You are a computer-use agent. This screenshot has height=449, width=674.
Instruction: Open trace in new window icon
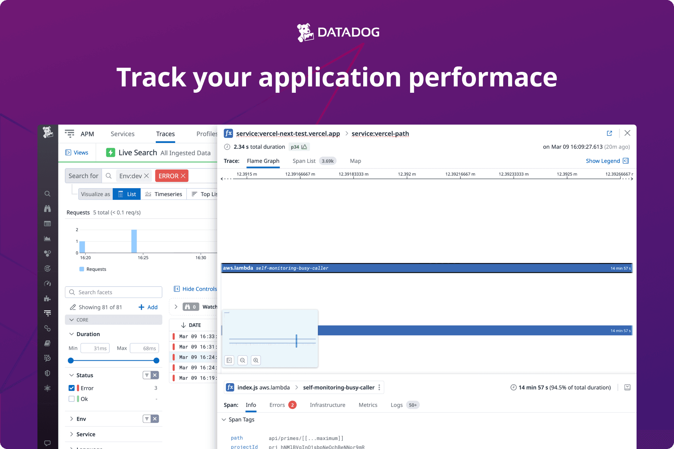pos(609,133)
